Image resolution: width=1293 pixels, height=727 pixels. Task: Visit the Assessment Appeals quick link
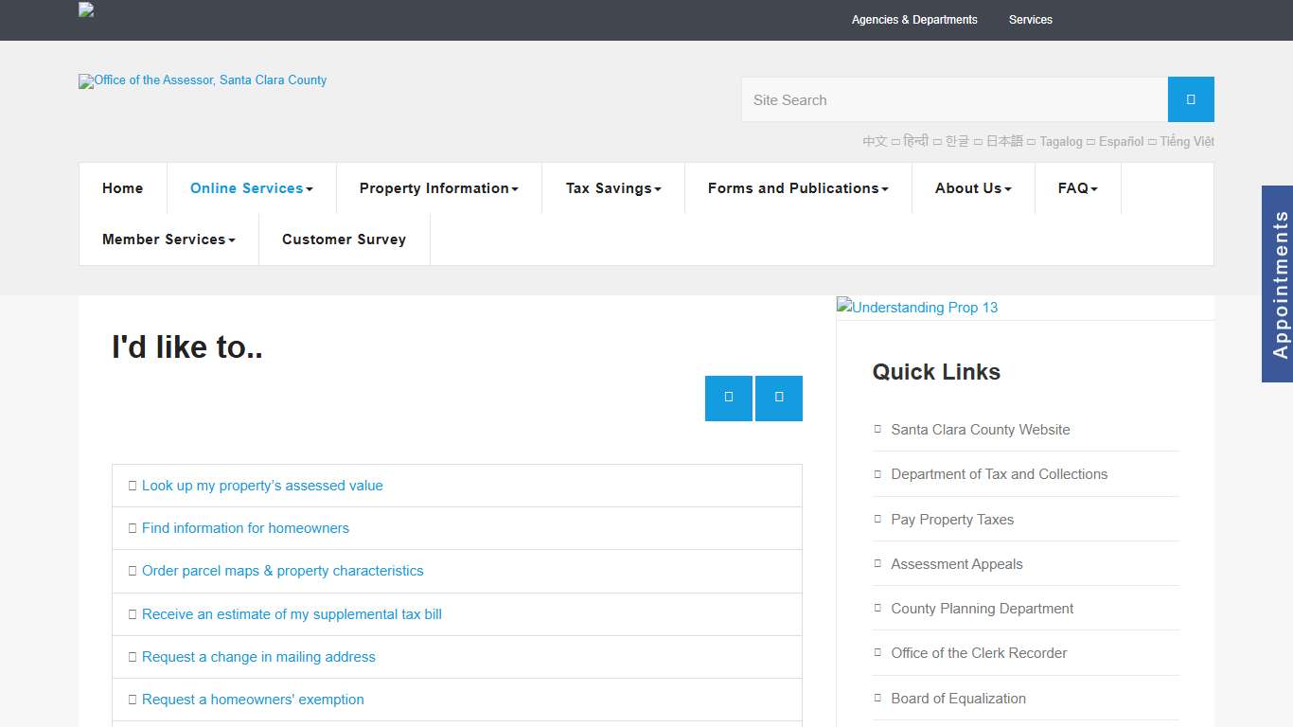pyautogui.click(x=956, y=564)
